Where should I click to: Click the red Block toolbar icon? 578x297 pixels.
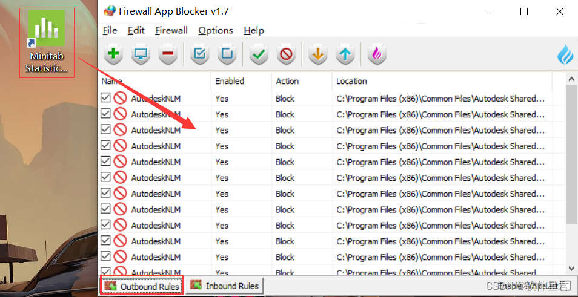(x=286, y=54)
